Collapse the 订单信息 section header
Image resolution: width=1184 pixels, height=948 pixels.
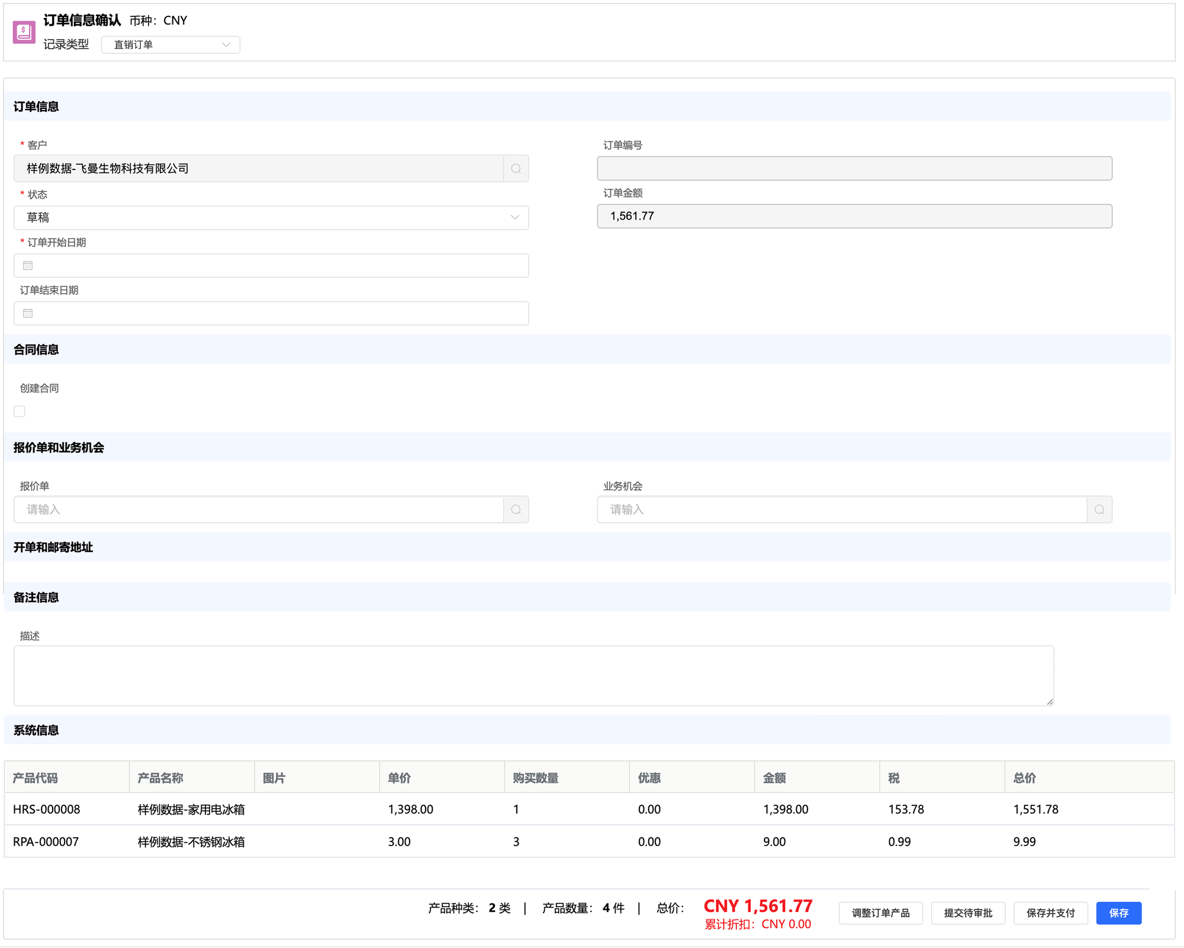(x=36, y=107)
